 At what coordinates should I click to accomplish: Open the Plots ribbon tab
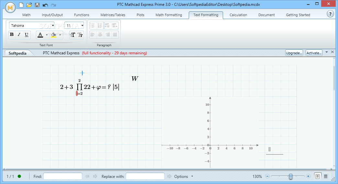tap(140, 15)
